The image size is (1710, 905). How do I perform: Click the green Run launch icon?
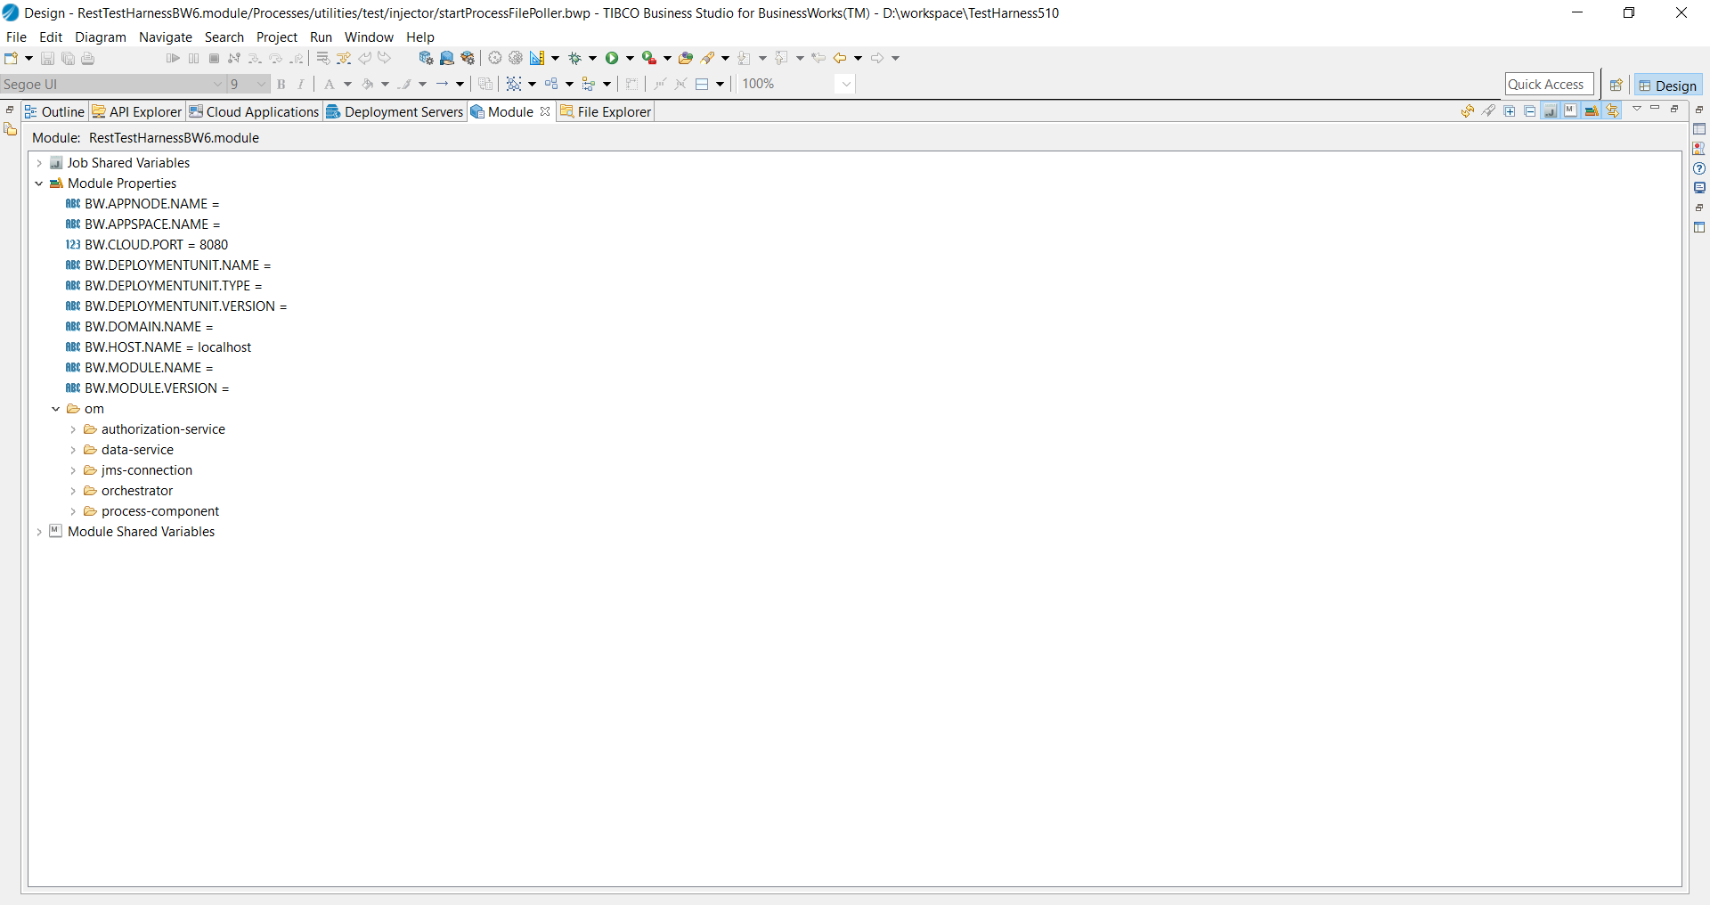pos(612,59)
